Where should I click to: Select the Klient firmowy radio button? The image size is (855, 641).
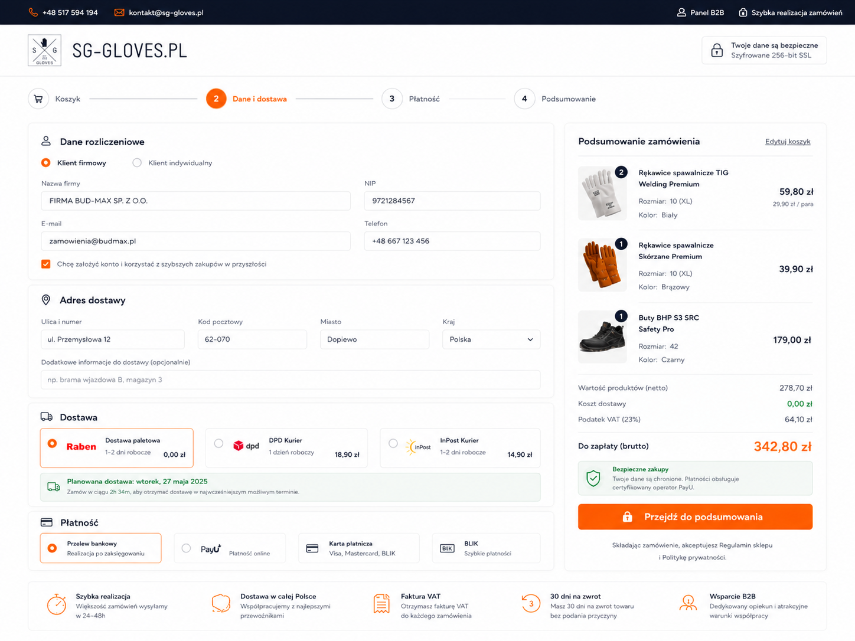click(x=46, y=163)
